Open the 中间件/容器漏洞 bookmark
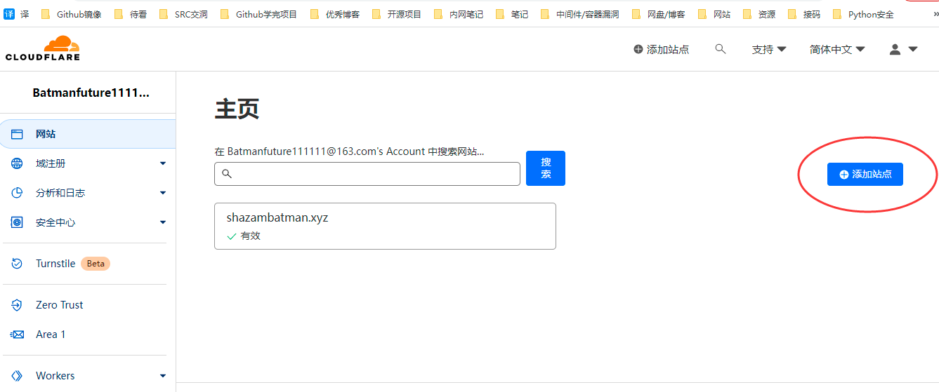939x392 pixels. coord(580,14)
